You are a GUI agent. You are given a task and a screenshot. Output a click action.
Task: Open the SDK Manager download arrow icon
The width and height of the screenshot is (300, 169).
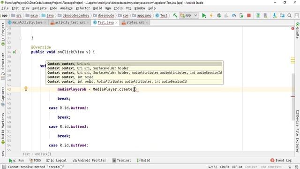pos(275,15)
